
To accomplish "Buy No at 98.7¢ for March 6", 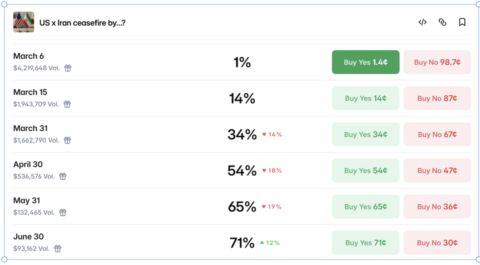I will [437, 62].
